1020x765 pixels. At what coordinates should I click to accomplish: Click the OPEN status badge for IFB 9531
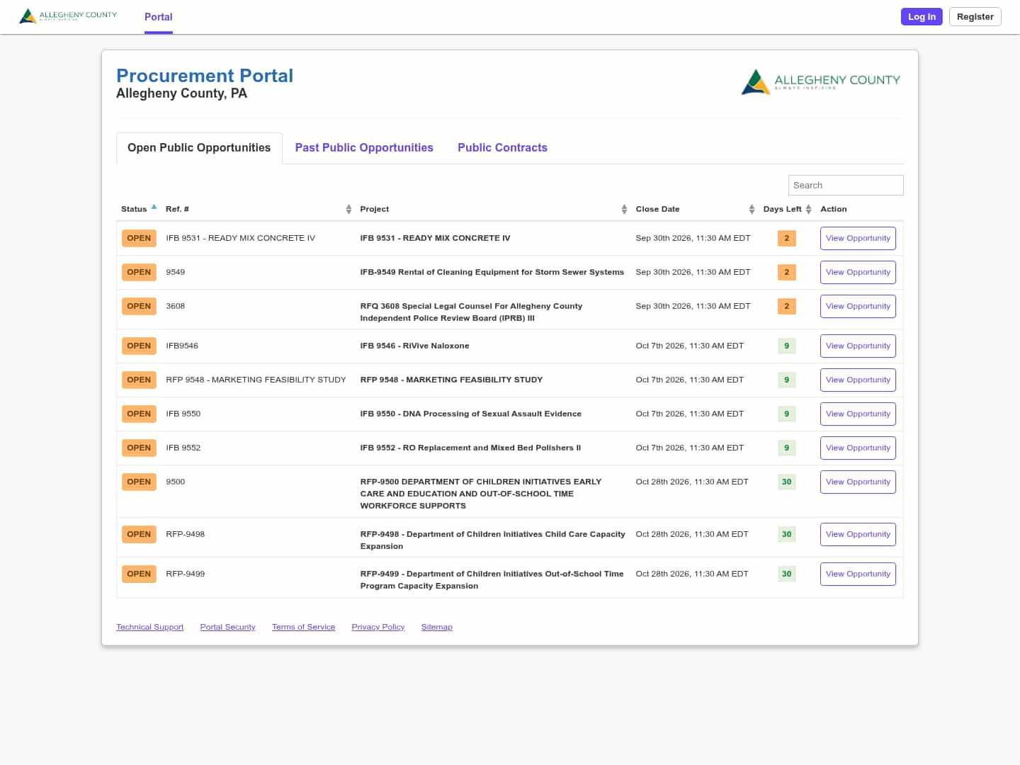point(139,238)
